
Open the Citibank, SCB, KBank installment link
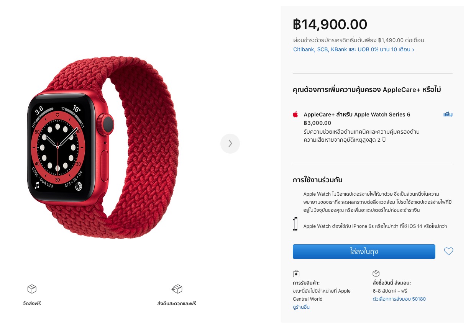point(353,49)
